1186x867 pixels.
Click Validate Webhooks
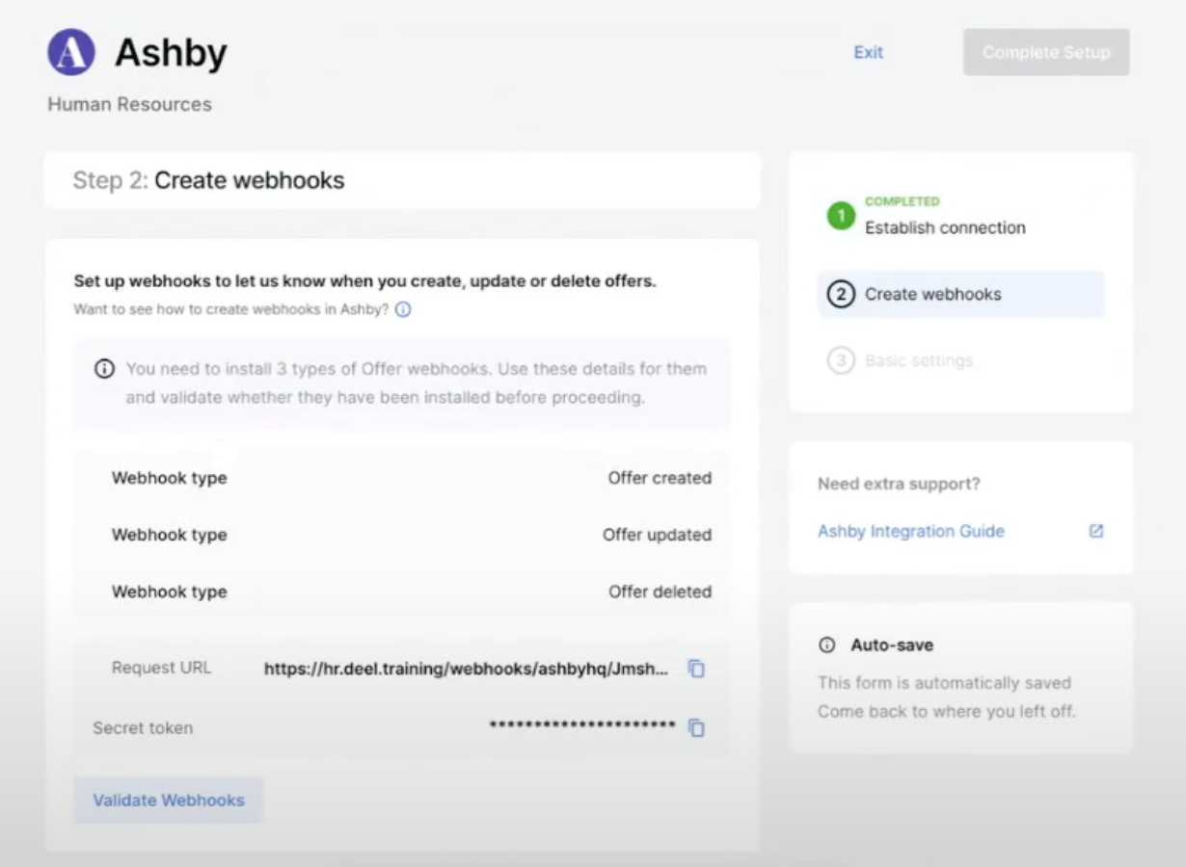169,801
